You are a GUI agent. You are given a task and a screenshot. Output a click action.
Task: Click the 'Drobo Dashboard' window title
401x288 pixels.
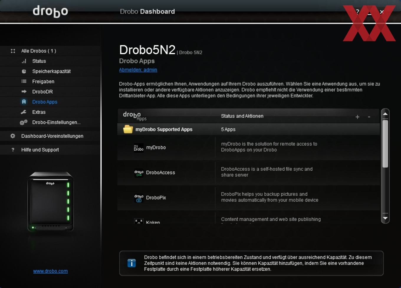(147, 11)
